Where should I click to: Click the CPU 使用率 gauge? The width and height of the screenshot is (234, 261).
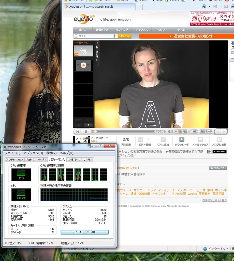tap(21, 174)
